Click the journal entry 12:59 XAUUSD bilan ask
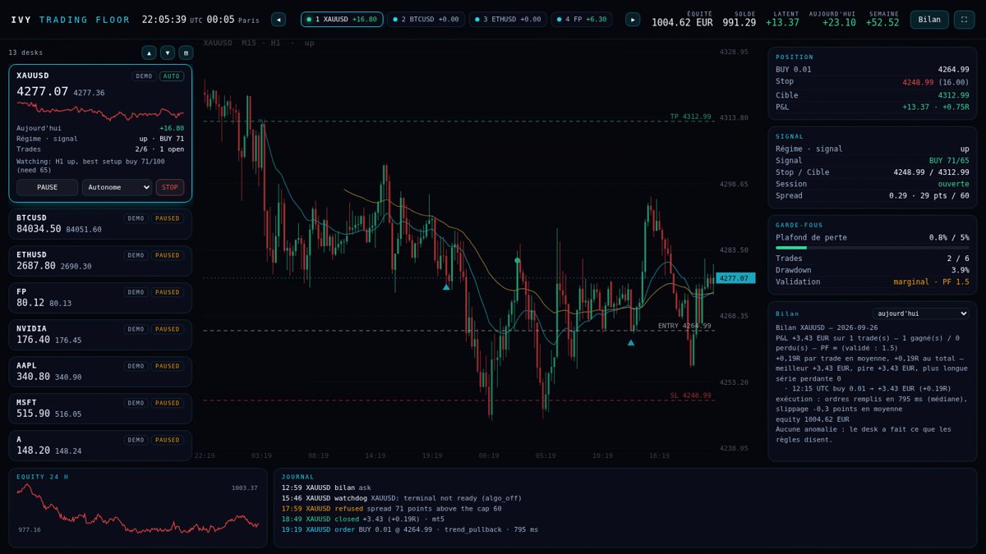The height and width of the screenshot is (554, 986). pos(326,488)
